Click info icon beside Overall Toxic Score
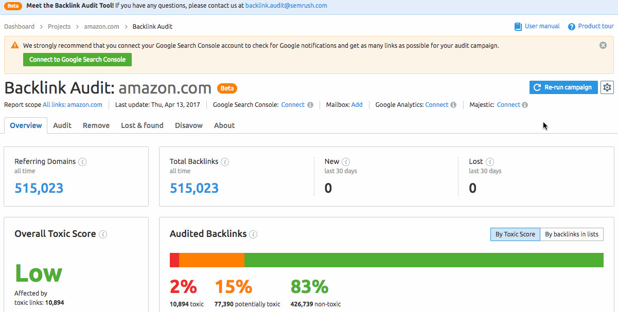Screen dimensions: 618x312 [103, 234]
